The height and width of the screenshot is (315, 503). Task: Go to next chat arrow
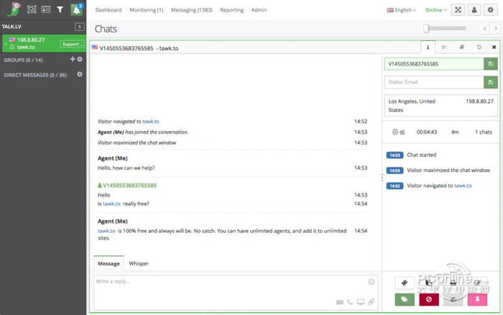pos(496,29)
